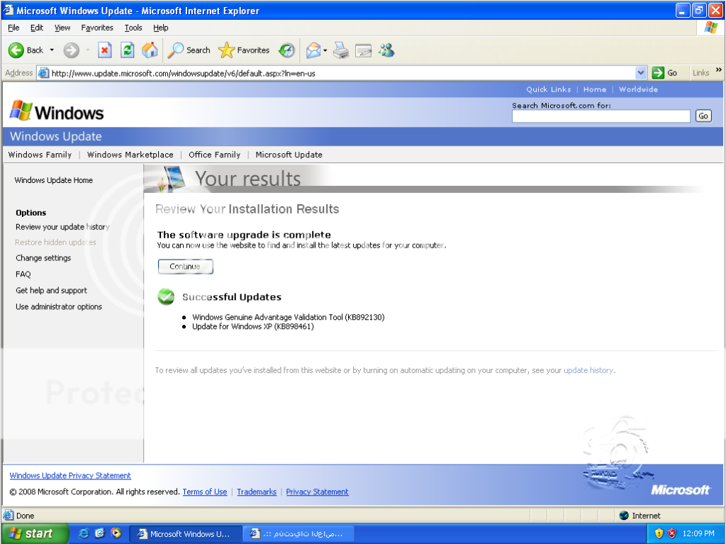The height and width of the screenshot is (544, 726).
Task: Open the update history link
Action: click(x=588, y=370)
